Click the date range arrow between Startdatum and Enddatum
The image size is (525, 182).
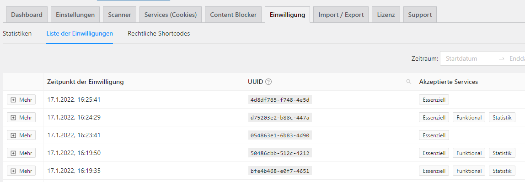tap(502, 58)
